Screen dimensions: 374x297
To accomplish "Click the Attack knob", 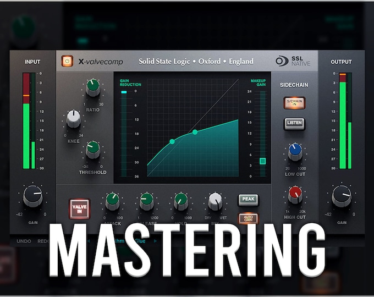I will point(112,201).
